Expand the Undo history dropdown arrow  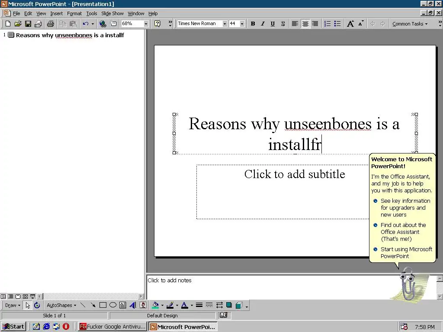point(93,24)
